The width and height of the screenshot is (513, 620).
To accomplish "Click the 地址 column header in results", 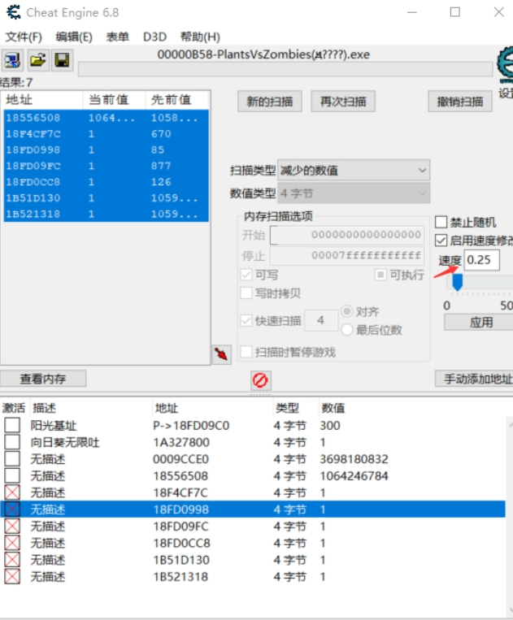I will coord(42,100).
